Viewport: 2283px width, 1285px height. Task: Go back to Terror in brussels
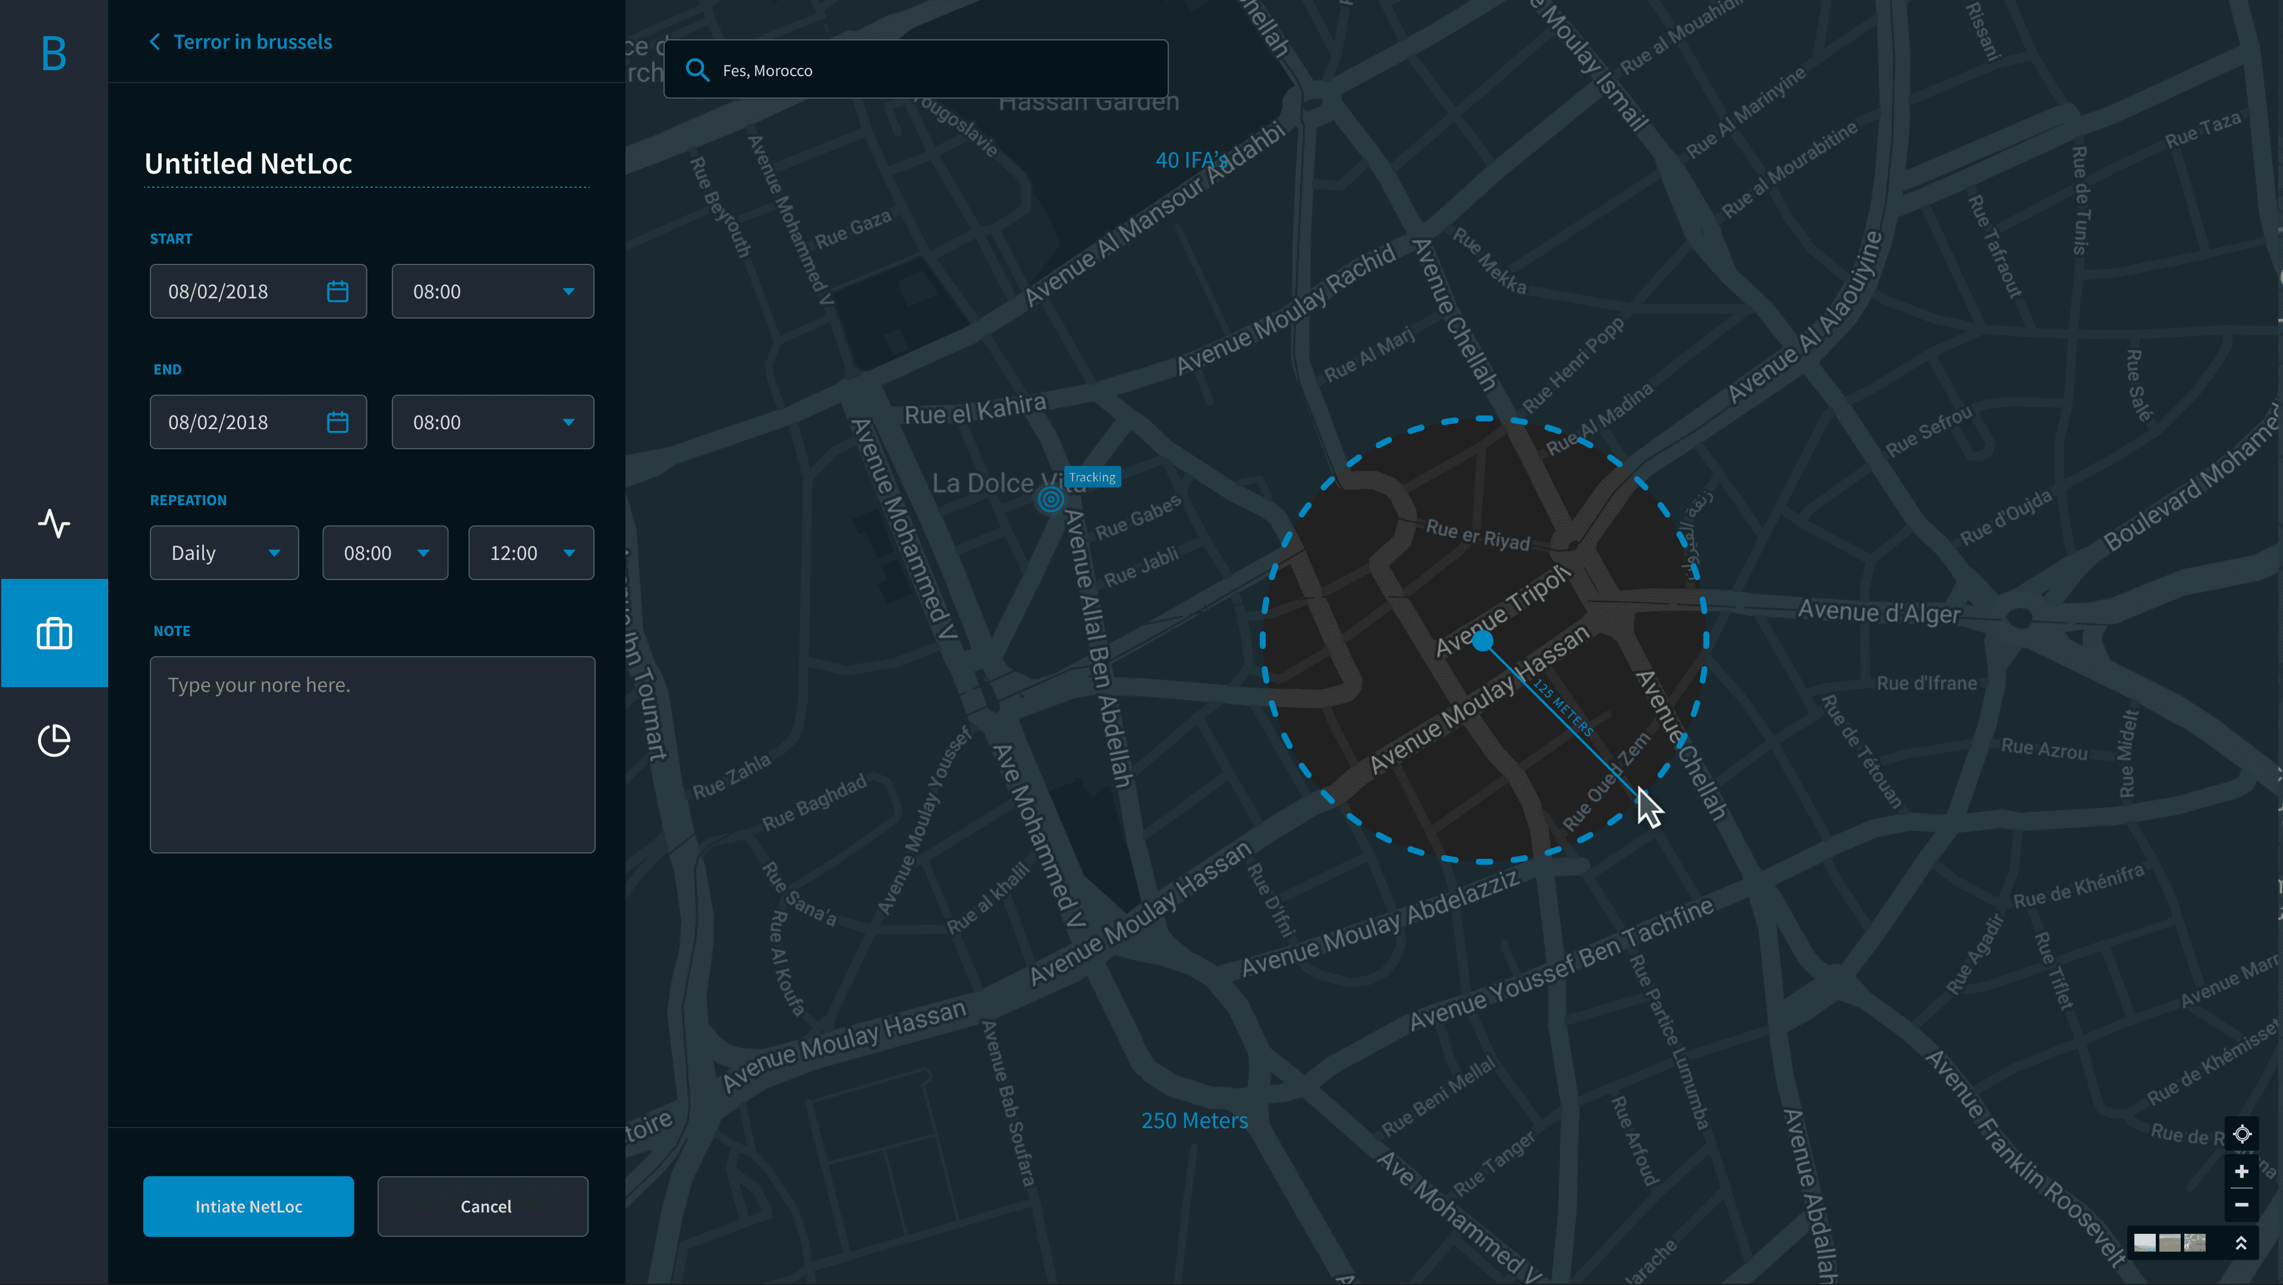[x=240, y=42]
